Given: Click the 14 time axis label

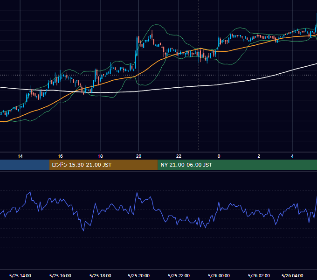Looking at the screenshot, I should [x=20, y=156].
